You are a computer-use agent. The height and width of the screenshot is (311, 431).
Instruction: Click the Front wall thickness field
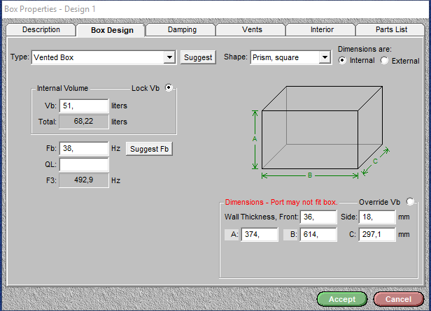318,217
